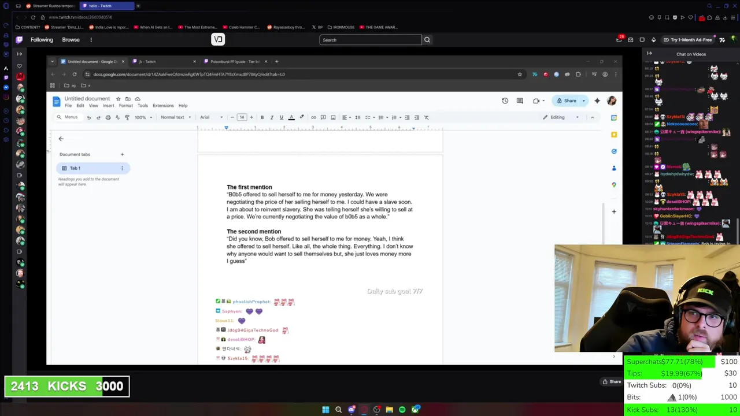Open Share options dropdown arrow
Screen dimensions: 740x416
583,101
